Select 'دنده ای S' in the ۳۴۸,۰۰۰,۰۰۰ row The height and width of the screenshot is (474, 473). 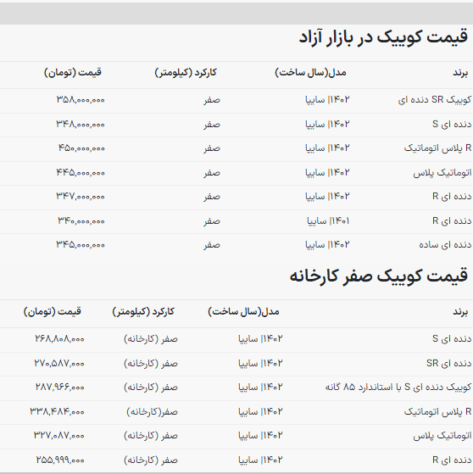(x=452, y=125)
